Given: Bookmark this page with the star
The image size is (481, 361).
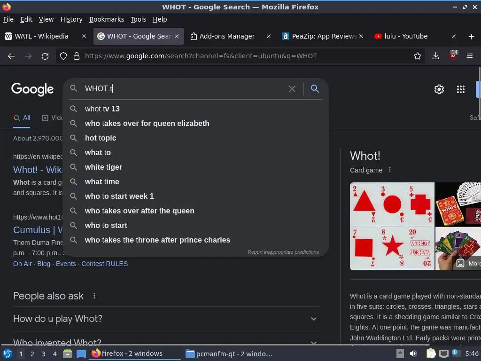Looking at the screenshot, I should tap(417, 56).
